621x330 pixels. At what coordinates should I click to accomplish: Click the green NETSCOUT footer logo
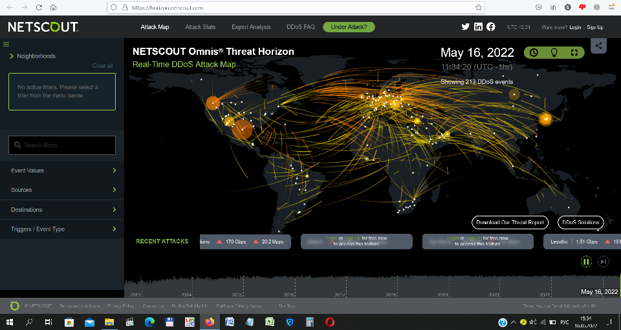[15, 306]
